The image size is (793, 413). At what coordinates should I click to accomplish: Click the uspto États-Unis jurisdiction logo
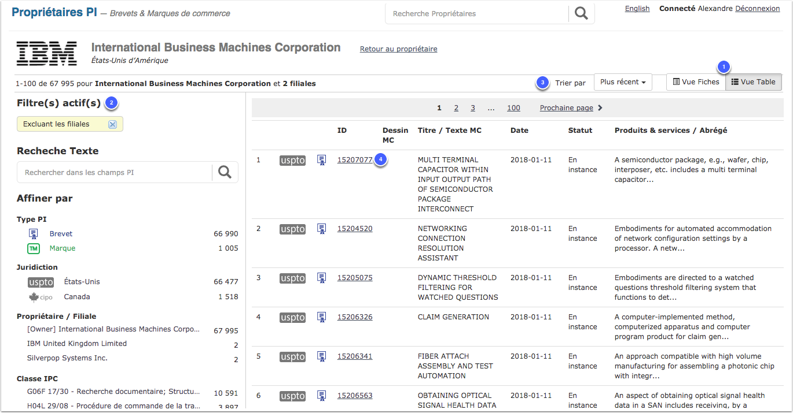(41, 282)
